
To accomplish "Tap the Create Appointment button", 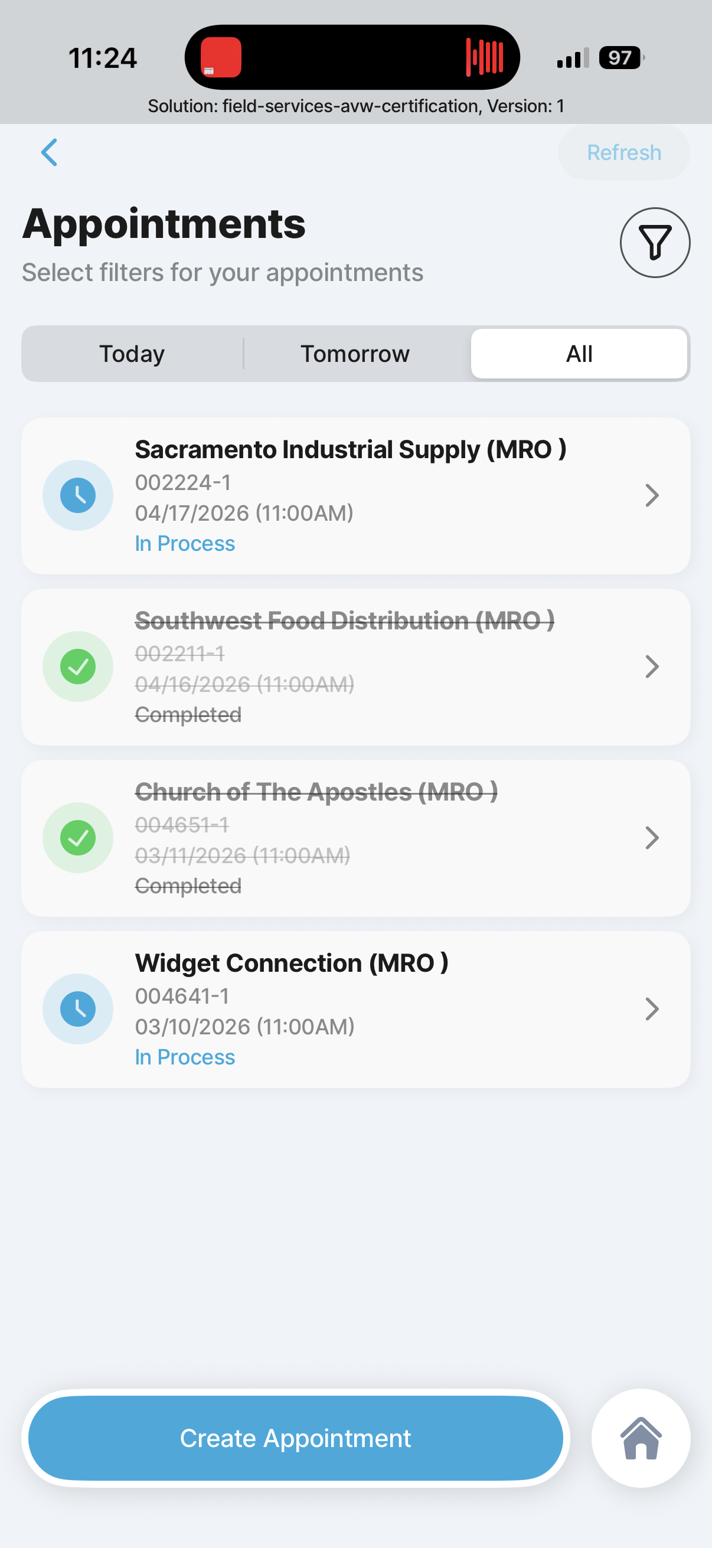I will [x=296, y=1438].
